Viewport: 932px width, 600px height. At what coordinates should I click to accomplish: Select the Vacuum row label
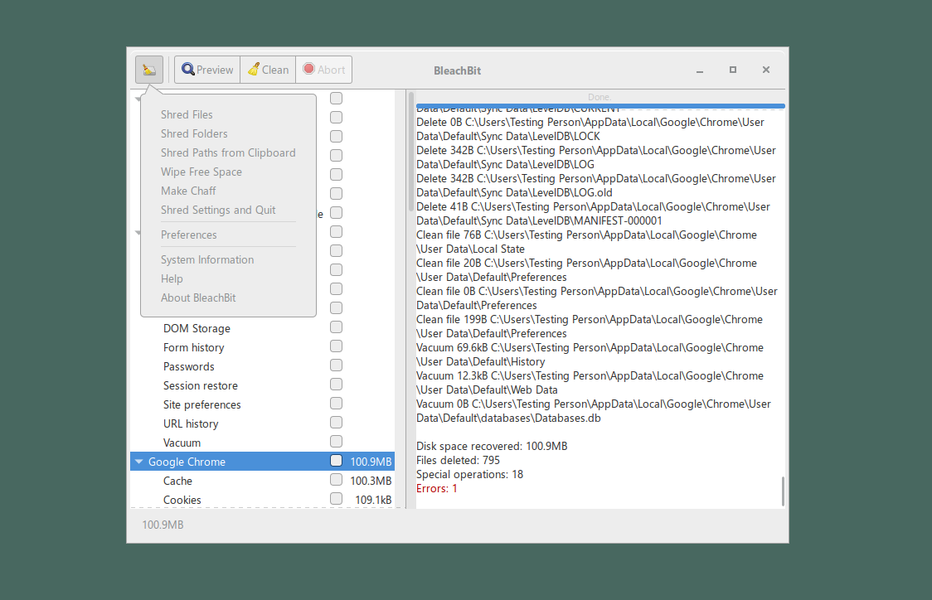coord(182,443)
